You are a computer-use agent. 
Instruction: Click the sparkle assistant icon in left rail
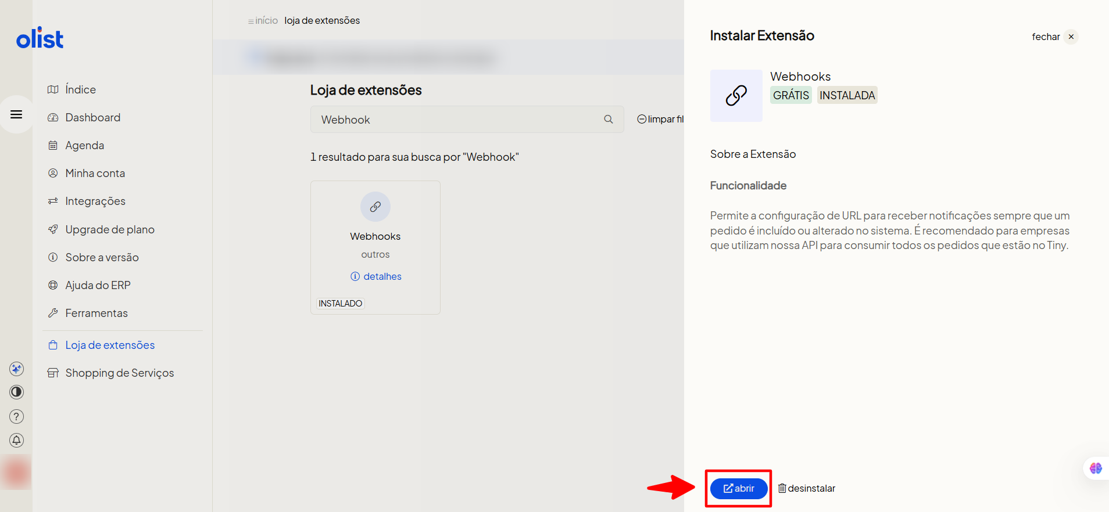tap(16, 369)
